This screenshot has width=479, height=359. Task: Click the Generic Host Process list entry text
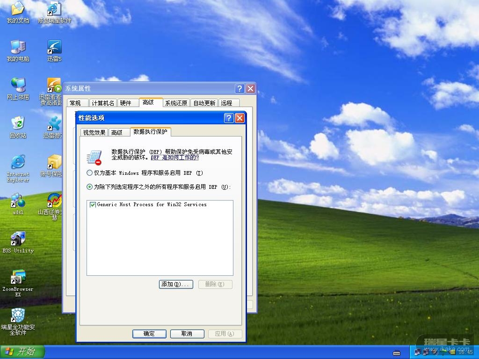152,205
